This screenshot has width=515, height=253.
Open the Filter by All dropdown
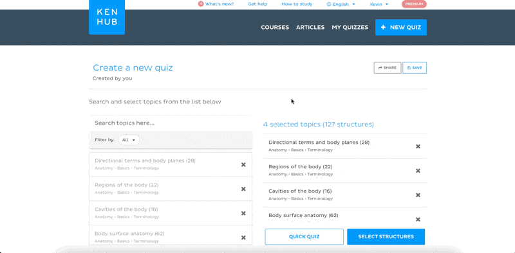coord(129,140)
